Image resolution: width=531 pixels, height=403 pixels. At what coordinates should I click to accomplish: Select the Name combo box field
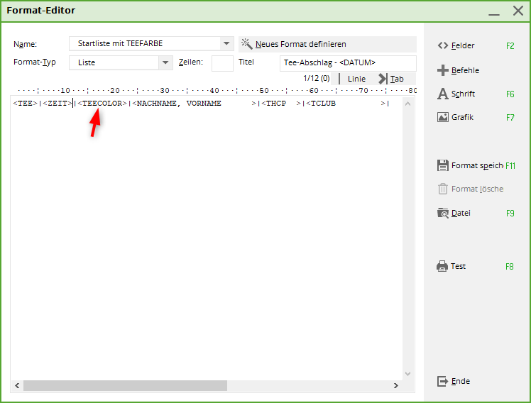151,44
